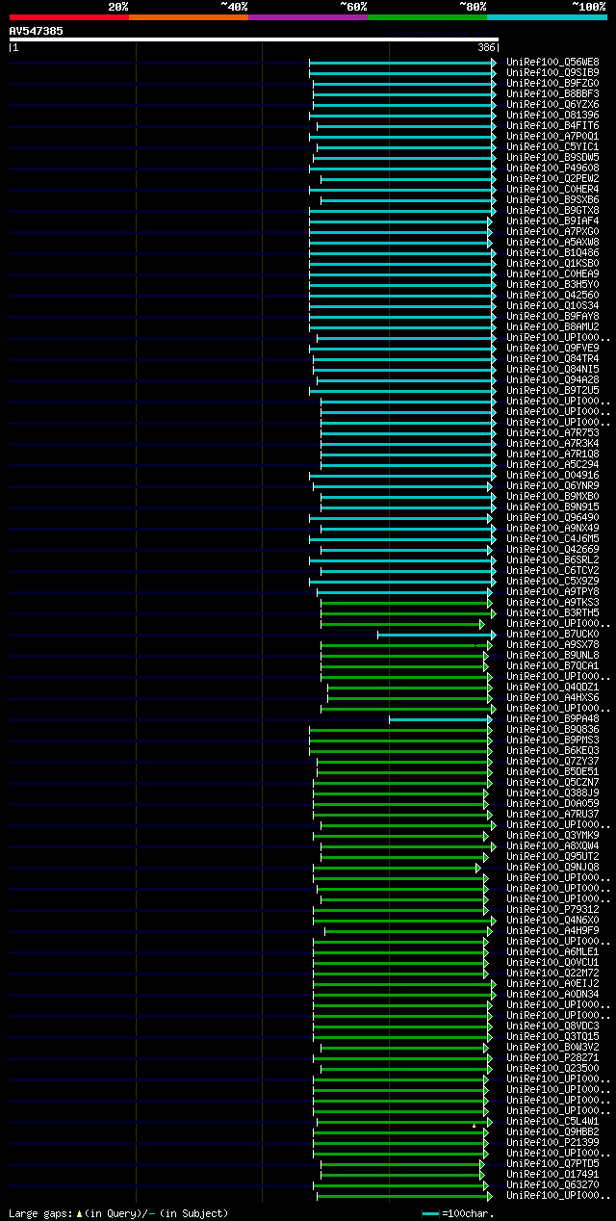Screen dimensions: 616x1221
Task: Click UniRef100_B6SRL2 entry
Action: click(x=553, y=559)
